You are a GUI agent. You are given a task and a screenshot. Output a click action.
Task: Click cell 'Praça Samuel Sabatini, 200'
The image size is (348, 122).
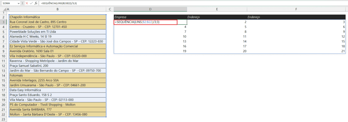click(x=57, y=66)
